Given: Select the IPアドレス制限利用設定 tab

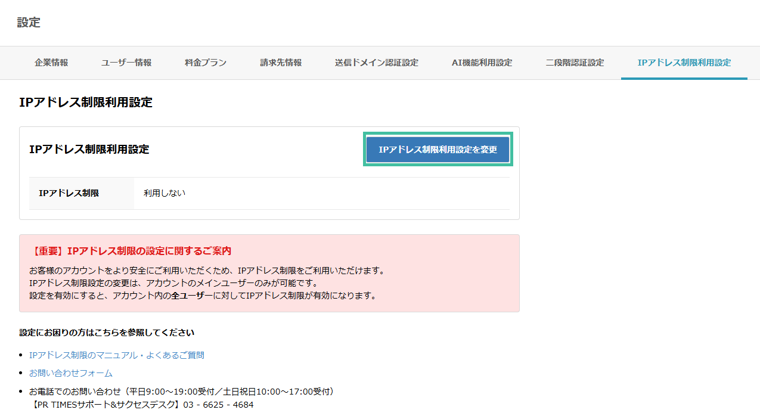Looking at the screenshot, I should click(684, 63).
